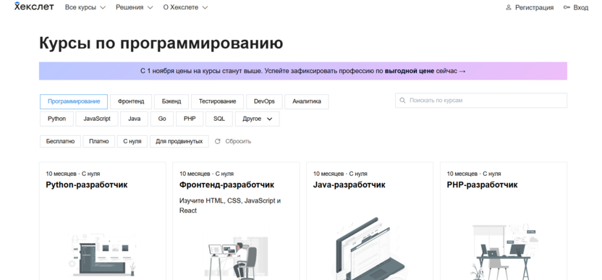This screenshot has height=280, width=602.
Task: Filter courses by Python
Action: click(57, 119)
